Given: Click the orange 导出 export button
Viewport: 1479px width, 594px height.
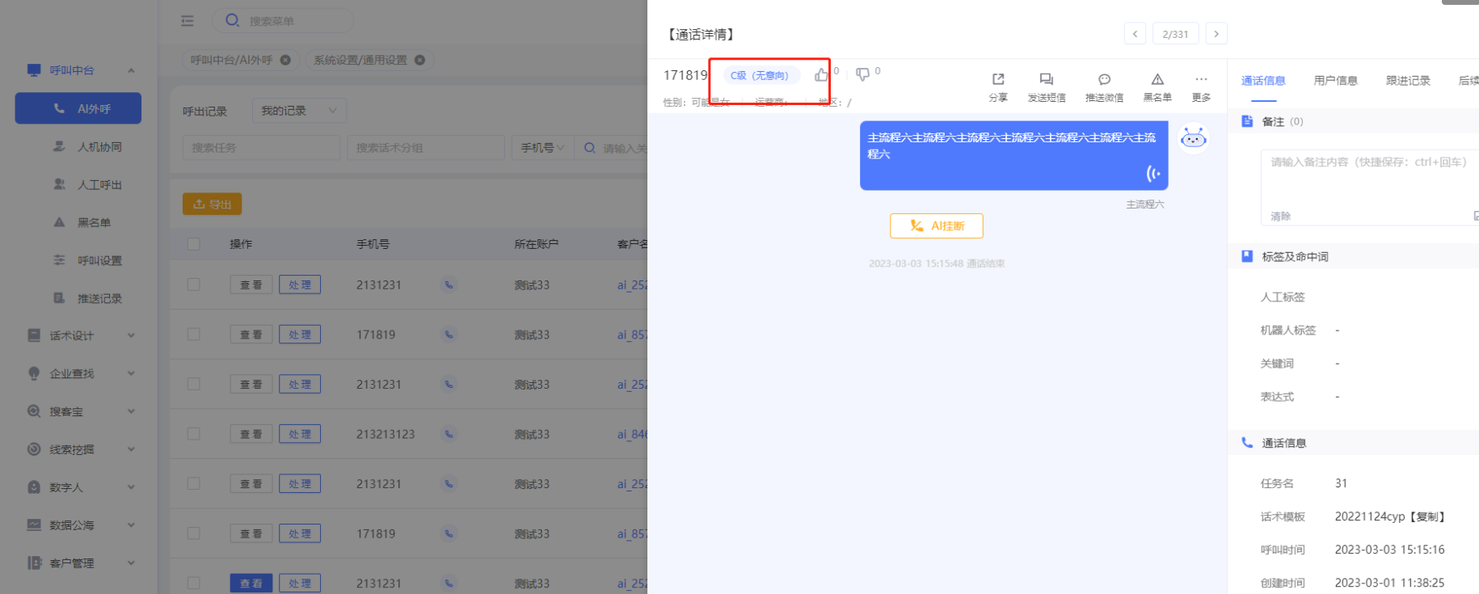Looking at the screenshot, I should [212, 204].
